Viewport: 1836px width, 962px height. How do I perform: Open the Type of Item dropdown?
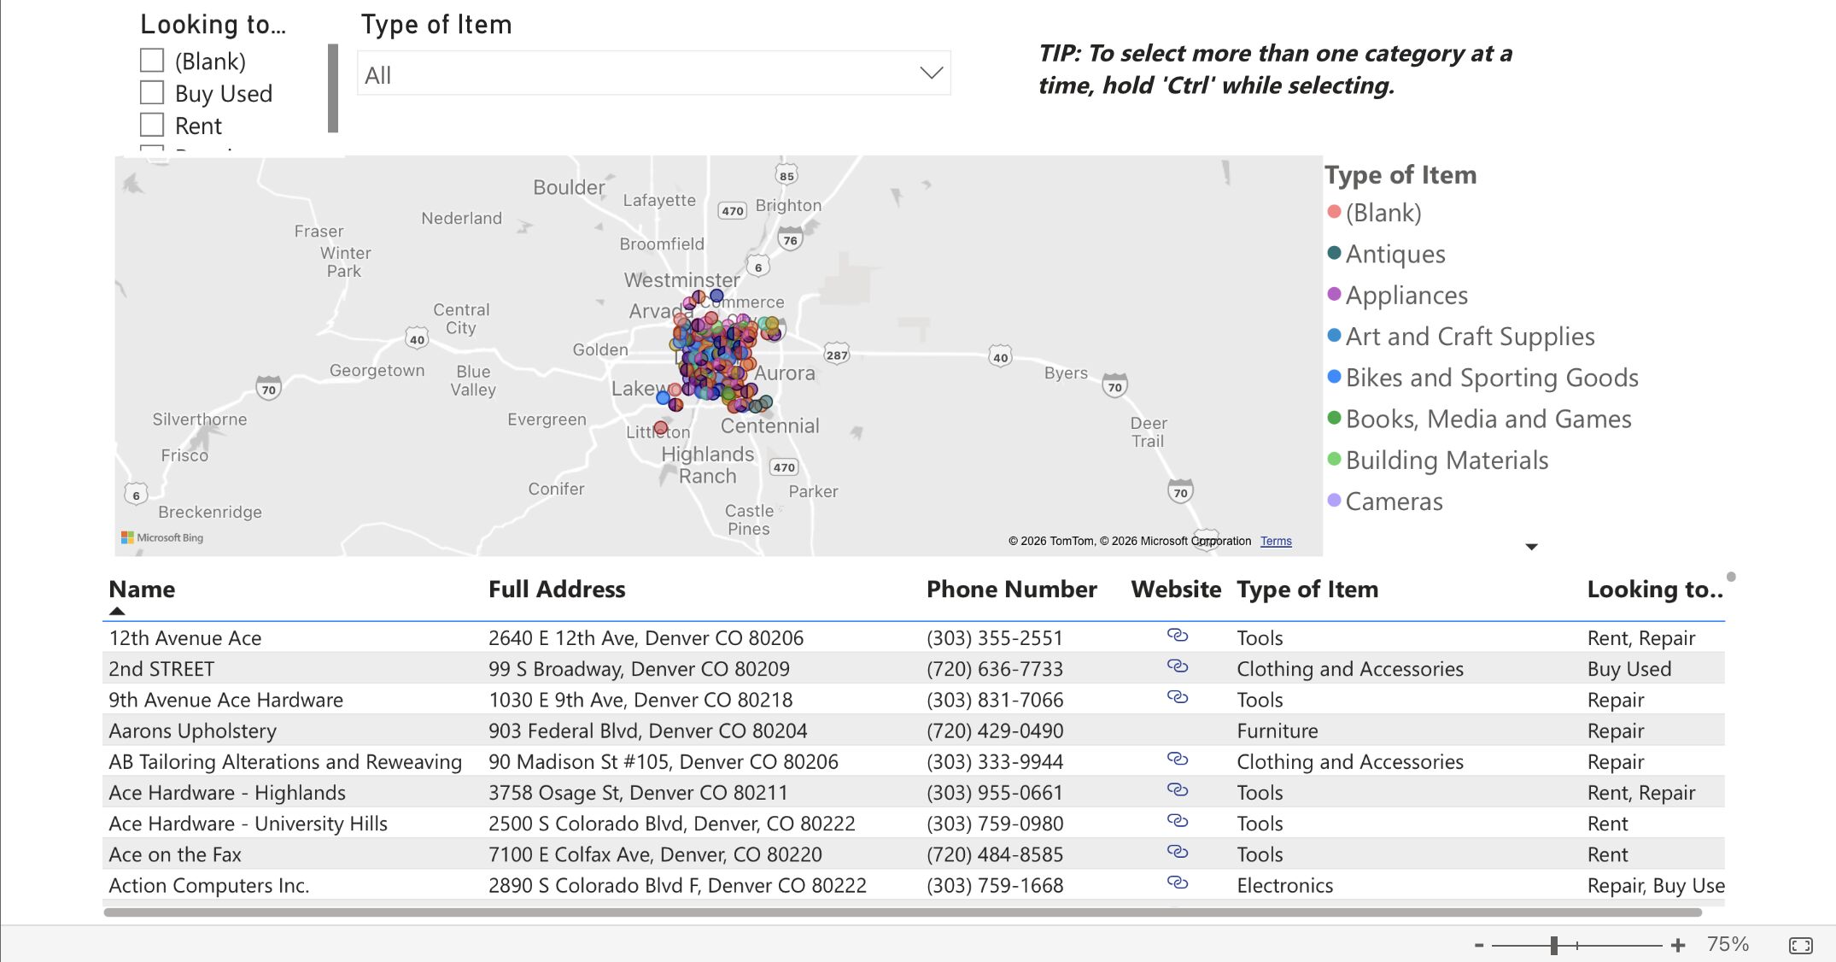click(654, 74)
